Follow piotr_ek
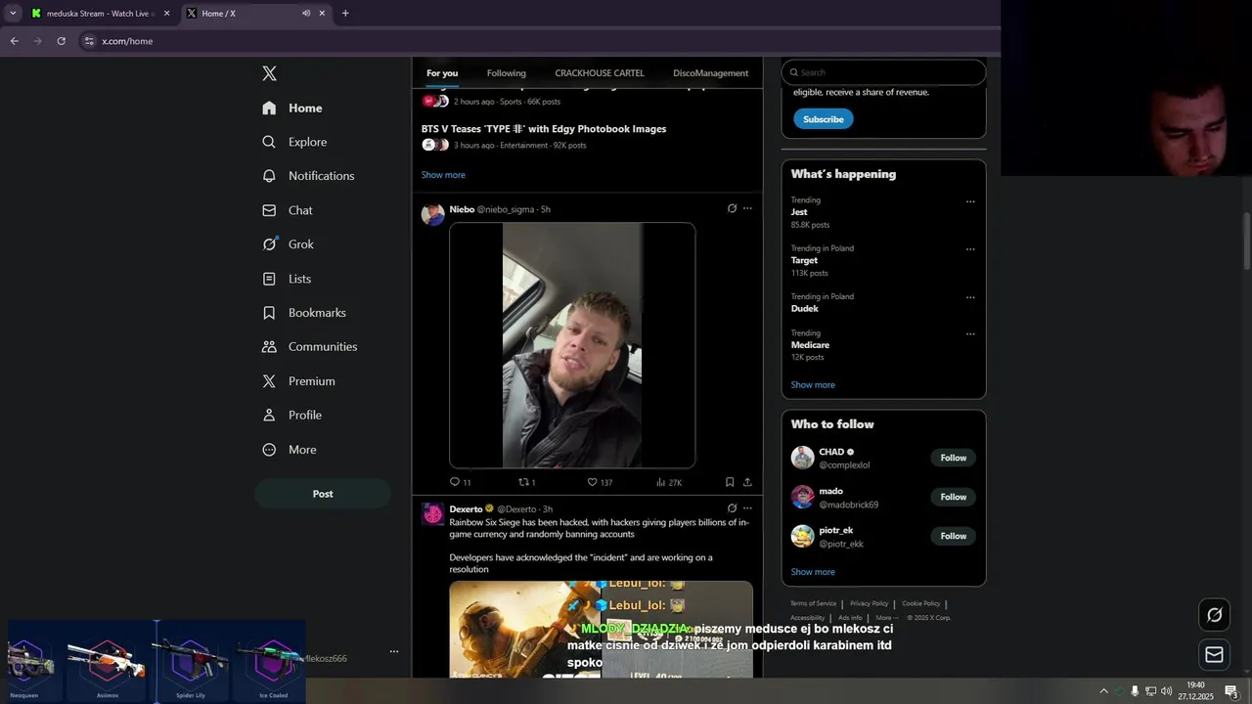Screen dimensions: 1252x704 pos(954,536)
